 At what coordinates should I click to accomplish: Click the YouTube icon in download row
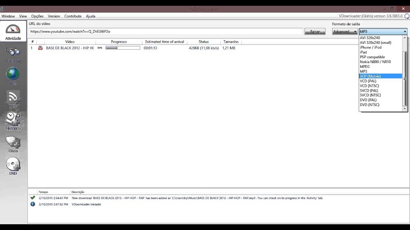(40, 48)
